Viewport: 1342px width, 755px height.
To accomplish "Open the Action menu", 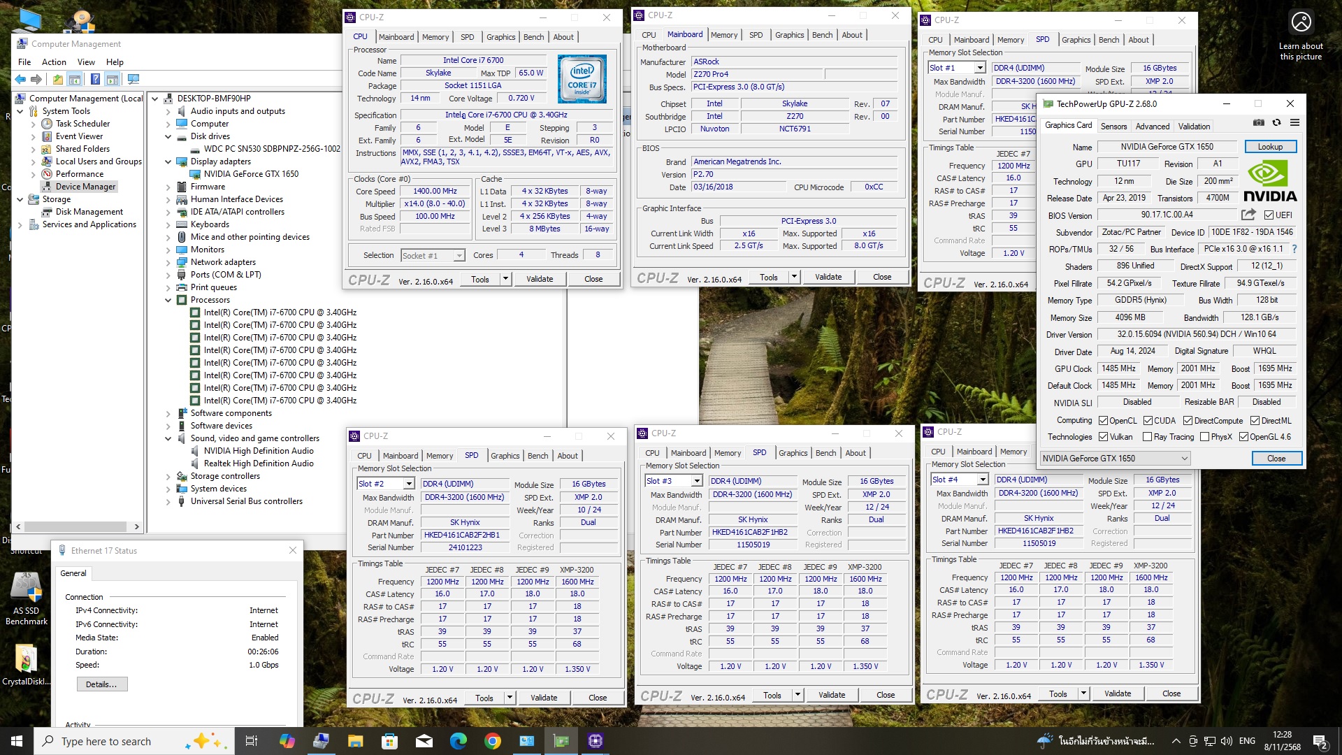I will pyautogui.click(x=54, y=62).
